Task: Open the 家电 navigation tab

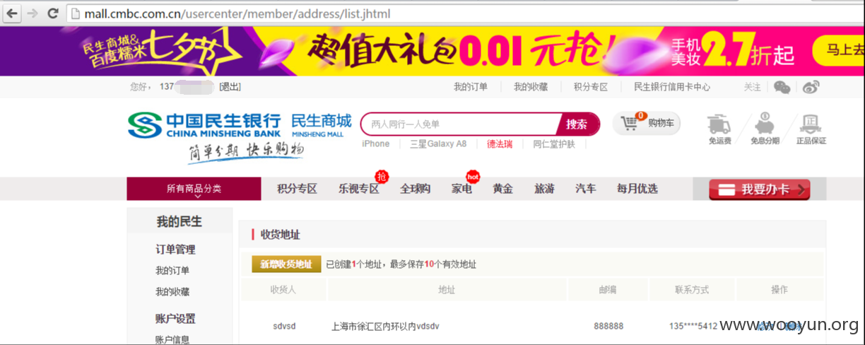Action: 462,189
